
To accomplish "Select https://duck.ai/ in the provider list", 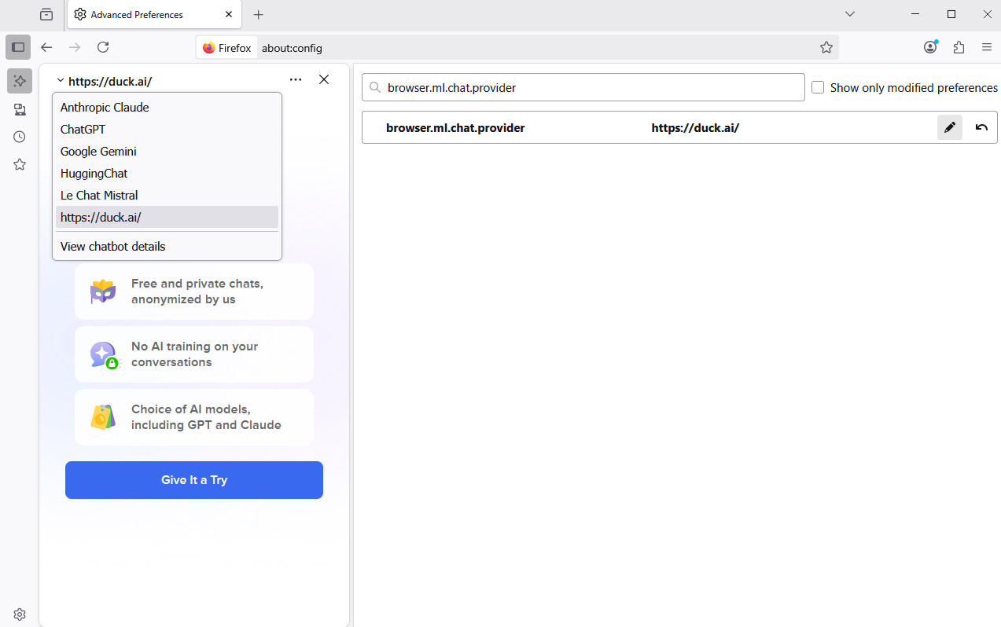I will click(167, 218).
